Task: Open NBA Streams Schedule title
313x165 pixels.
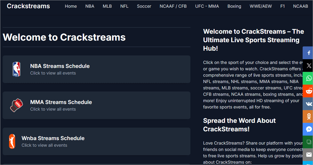Action: click(x=60, y=66)
